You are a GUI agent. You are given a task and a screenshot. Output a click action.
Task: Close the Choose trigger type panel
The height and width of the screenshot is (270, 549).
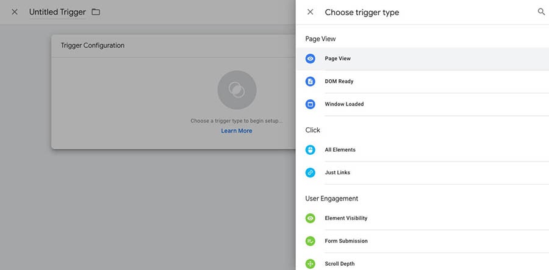pos(310,12)
